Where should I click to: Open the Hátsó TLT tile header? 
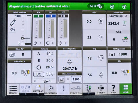[20, 49]
